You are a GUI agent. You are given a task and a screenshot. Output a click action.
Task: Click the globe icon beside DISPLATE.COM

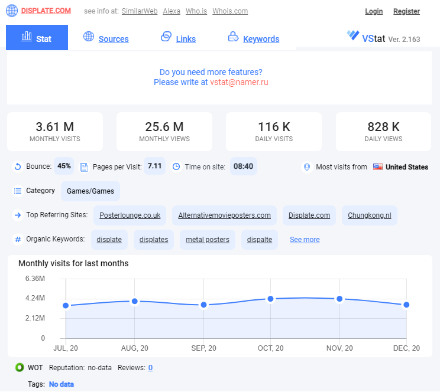pos(12,11)
